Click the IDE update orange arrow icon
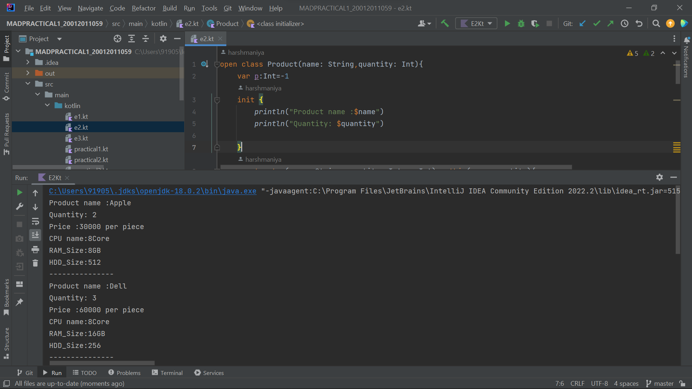The image size is (692, 389). (x=670, y=23)
